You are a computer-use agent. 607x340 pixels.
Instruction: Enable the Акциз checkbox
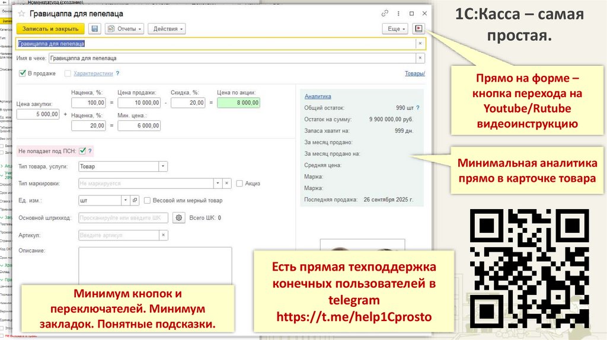click(x=239, y=184)
